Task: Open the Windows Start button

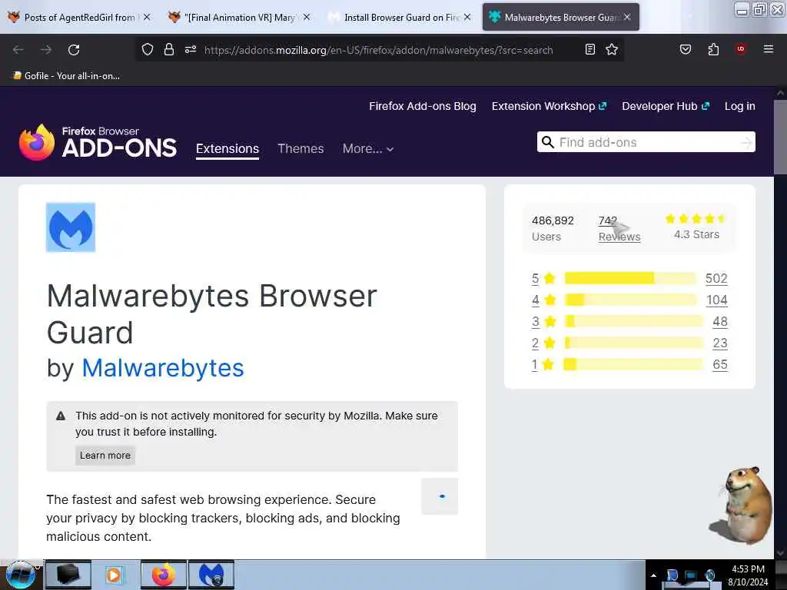Action: click(21, 575)
